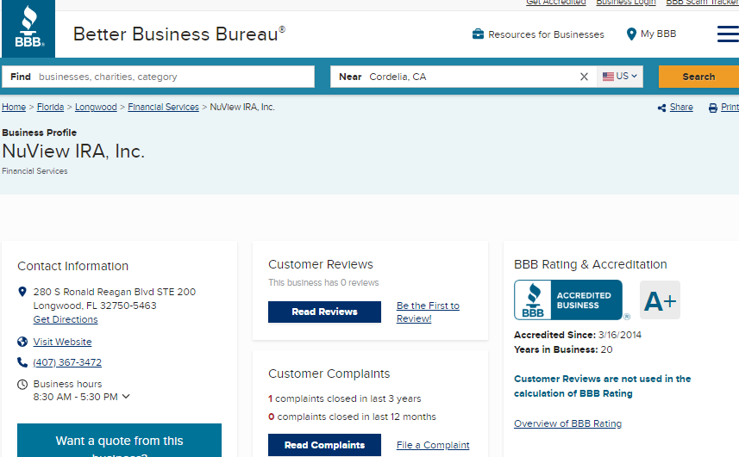Click the map pin icon by the address
This screenshot has width=739, height=457.
point(22,292)
